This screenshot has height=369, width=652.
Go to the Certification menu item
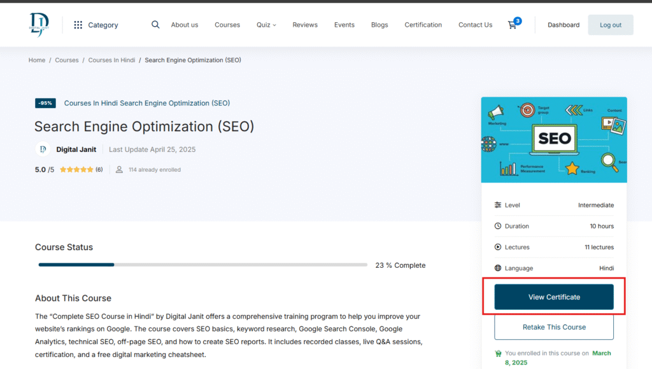(x=423, y=25)
